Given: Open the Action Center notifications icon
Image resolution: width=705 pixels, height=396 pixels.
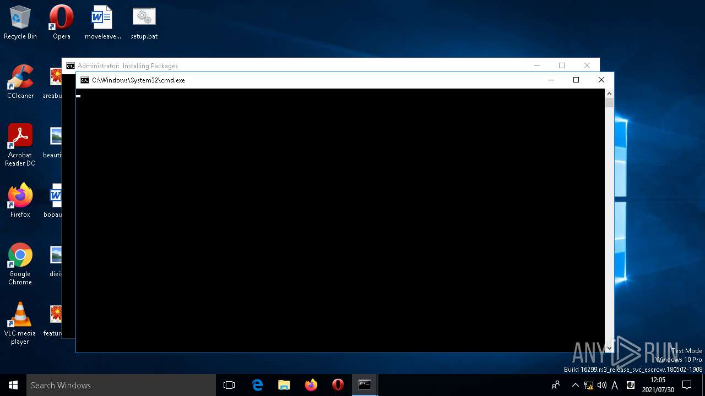Looking at the screenshot, I should (x=687, y=385).
